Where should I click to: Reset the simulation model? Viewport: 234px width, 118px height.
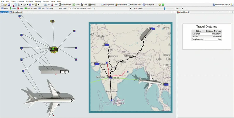5,8
